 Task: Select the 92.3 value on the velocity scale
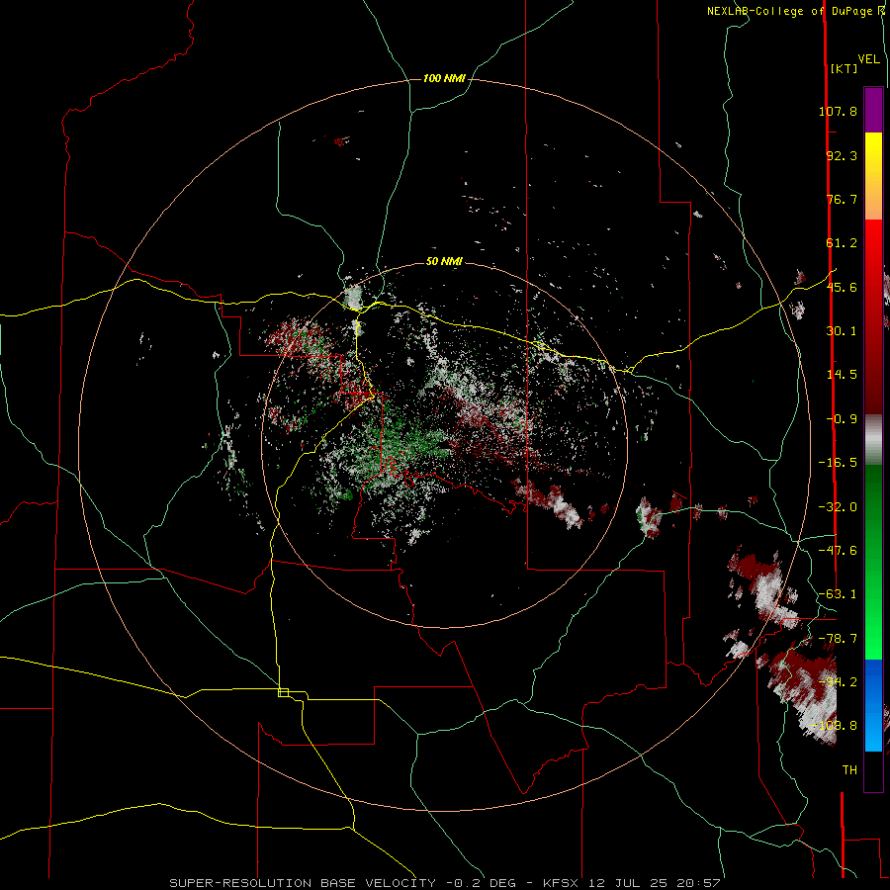coord(842,155)
